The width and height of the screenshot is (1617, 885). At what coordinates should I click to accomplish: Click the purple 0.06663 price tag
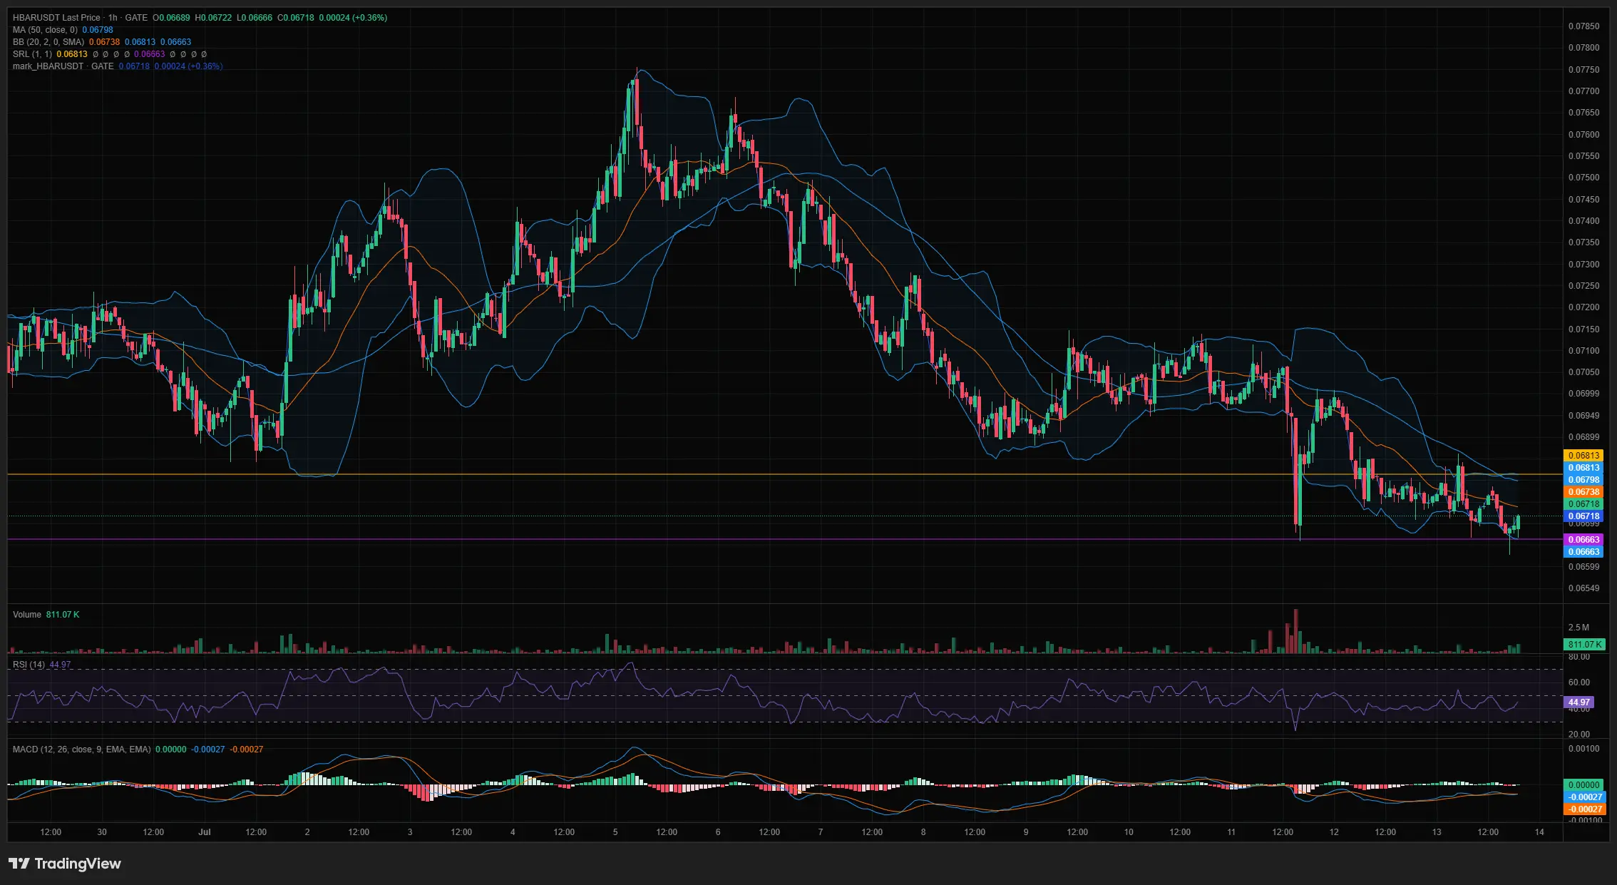point(1583,539)
